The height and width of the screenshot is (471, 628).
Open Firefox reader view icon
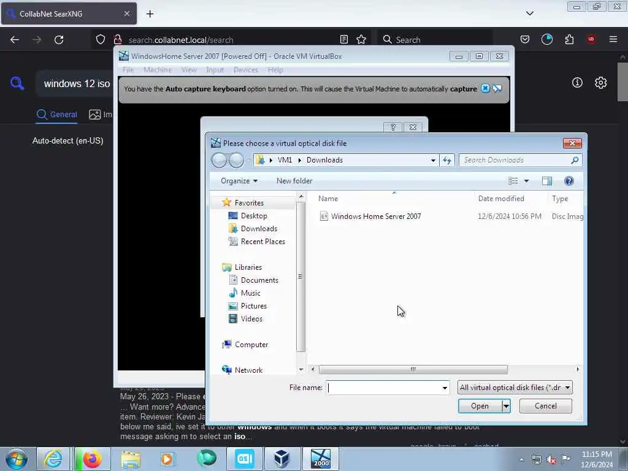click(343, 39)
